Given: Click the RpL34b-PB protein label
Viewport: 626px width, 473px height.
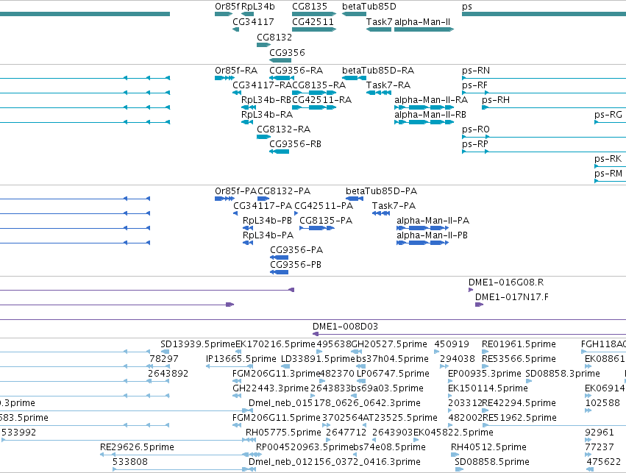Looking at the screenshot, I should [267, 221].
